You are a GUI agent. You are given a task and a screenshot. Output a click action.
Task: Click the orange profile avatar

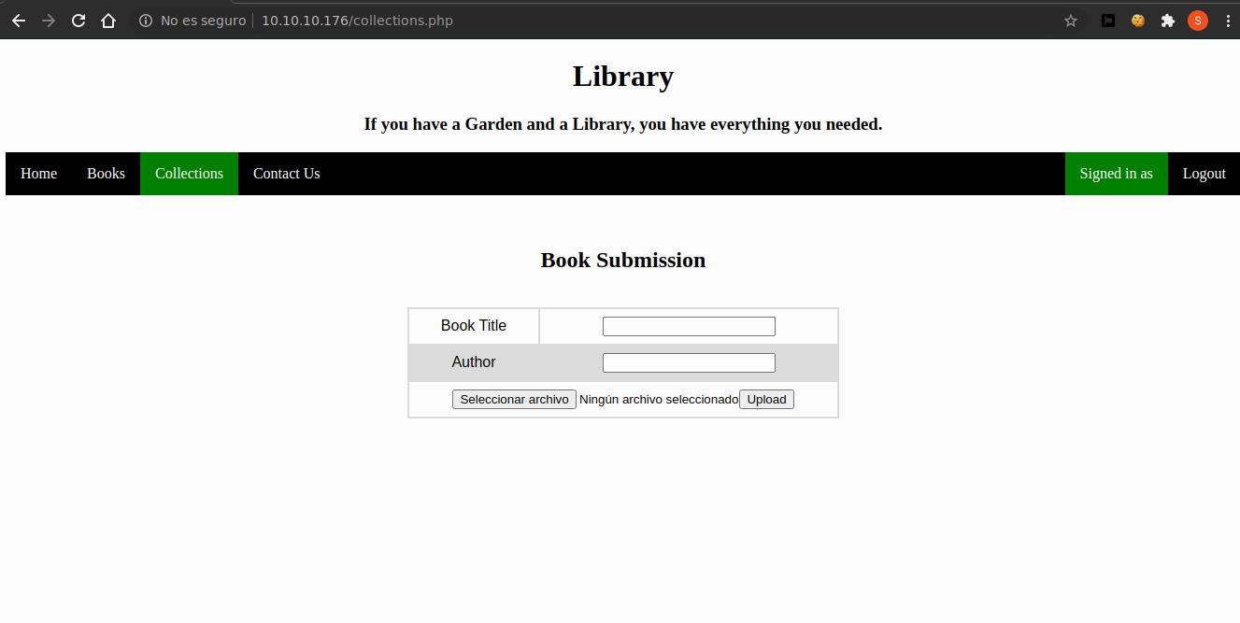pos(1198,21)
